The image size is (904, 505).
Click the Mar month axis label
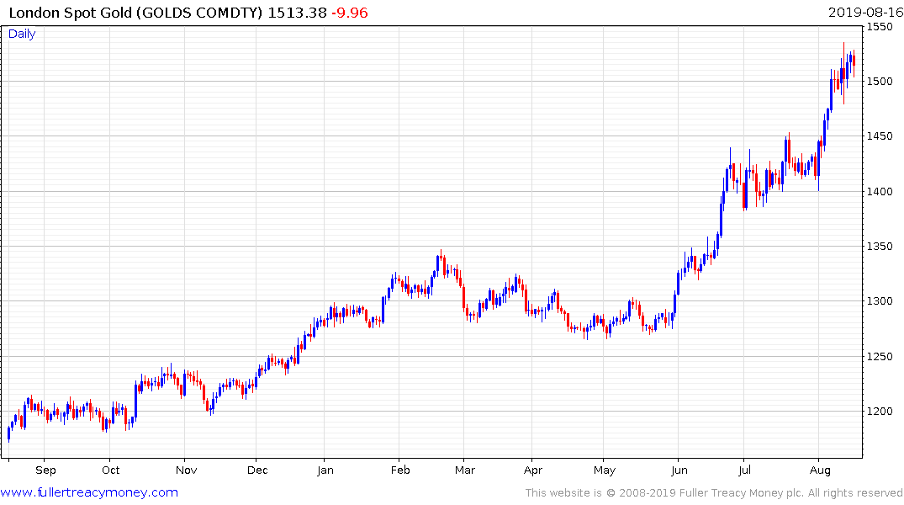pos(465,470)
